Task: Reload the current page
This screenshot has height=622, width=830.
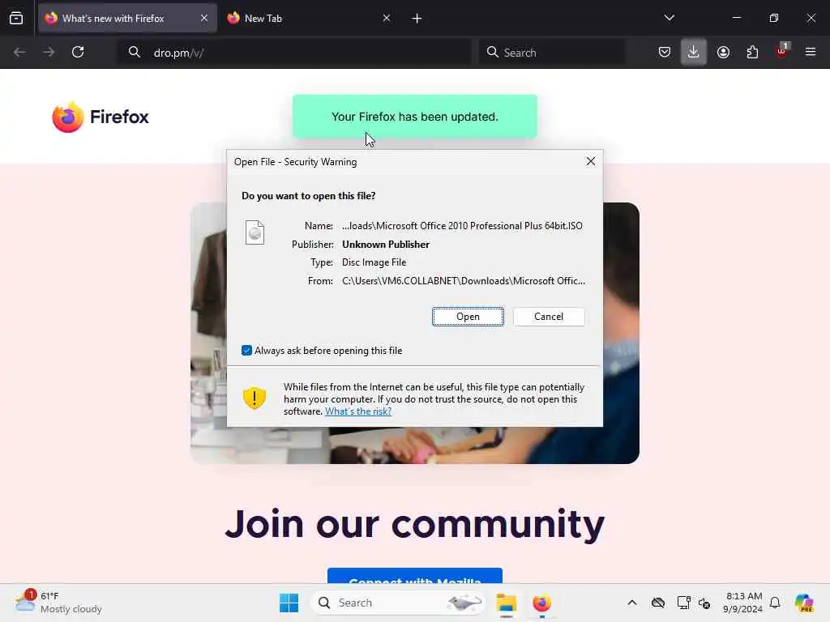Action: pyautogui.click(x=78, y=52)
